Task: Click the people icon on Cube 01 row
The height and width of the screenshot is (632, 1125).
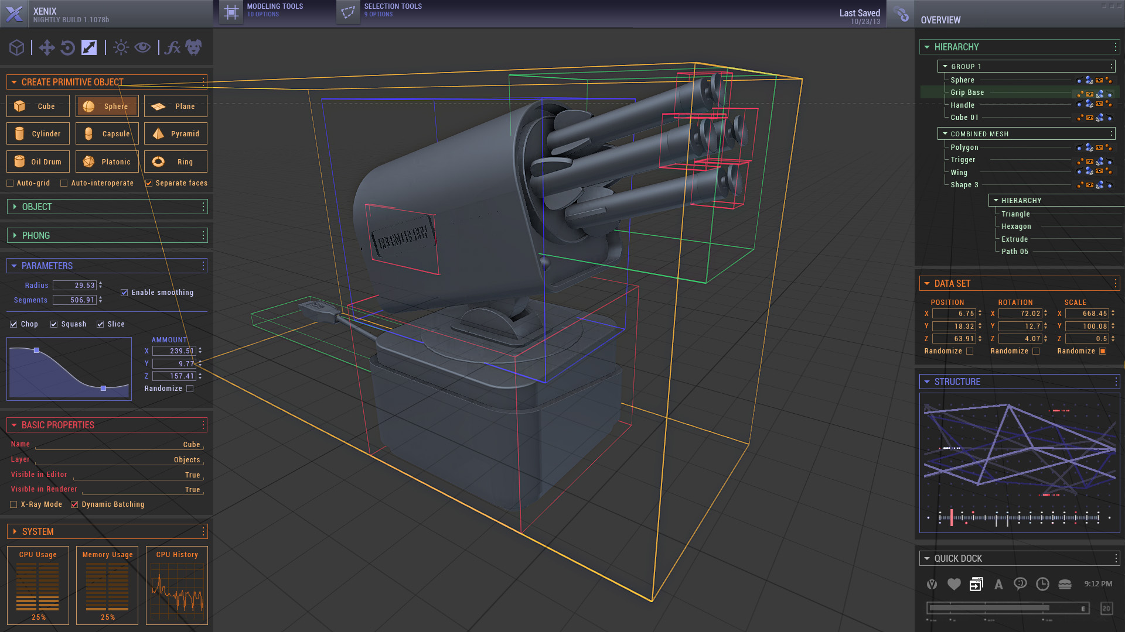Action: coord(1100,118)
